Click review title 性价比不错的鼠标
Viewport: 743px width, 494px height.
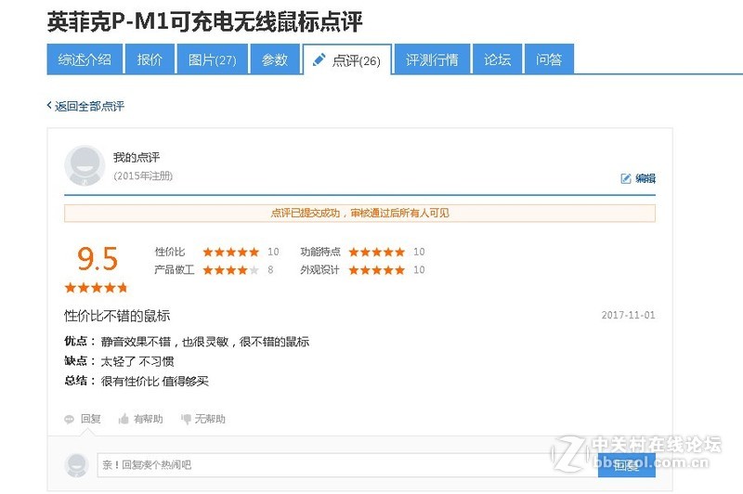click(x=117, y=316)
